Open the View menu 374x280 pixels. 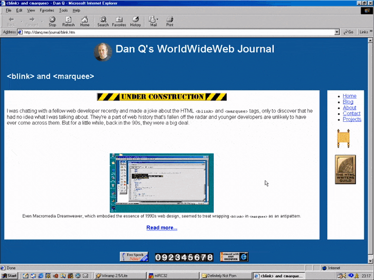coord(31,10)
